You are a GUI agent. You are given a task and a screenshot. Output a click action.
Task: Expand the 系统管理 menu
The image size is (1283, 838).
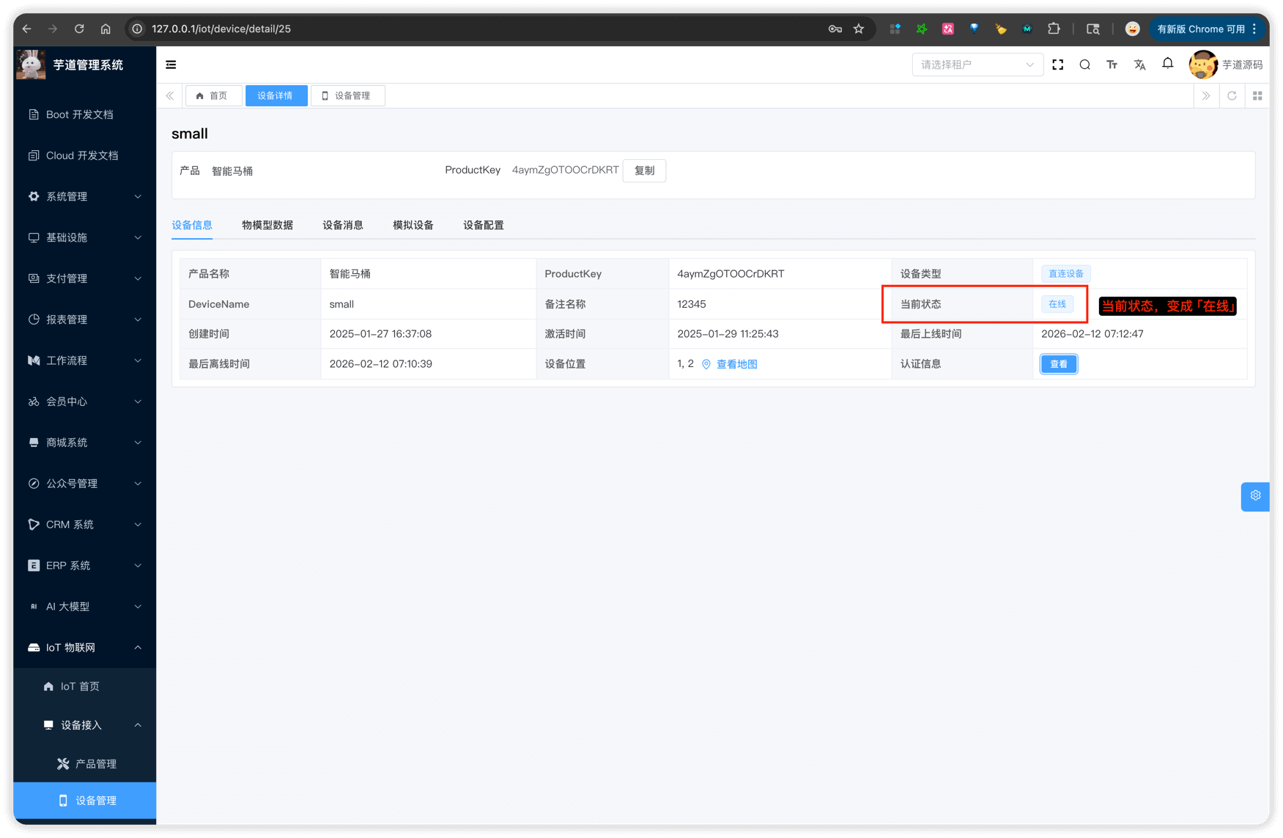pos(84,196)
